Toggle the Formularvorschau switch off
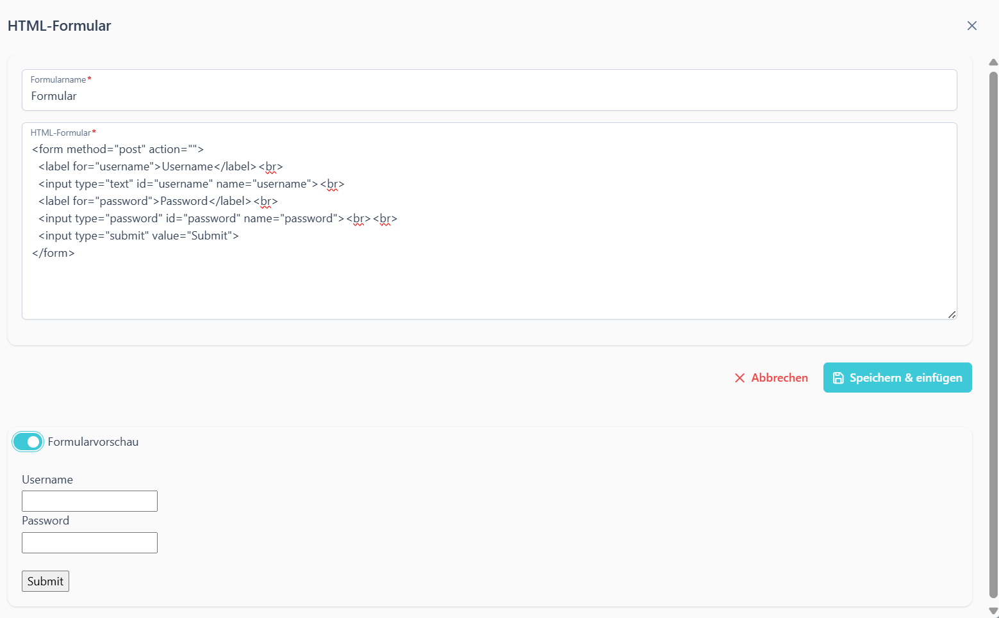Viewport: 999px width, 618px height. pos(28,442)
